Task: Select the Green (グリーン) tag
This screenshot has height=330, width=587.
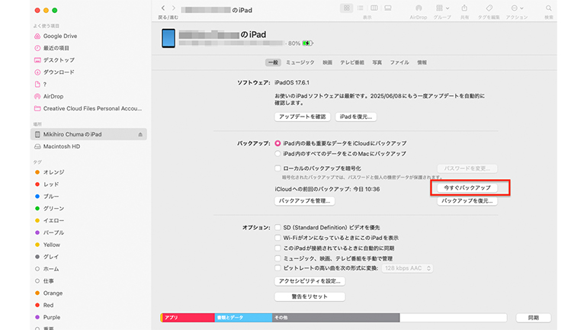Action: [x=50, y=208]
